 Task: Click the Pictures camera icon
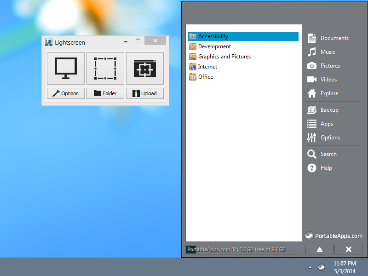pos(312,66)
